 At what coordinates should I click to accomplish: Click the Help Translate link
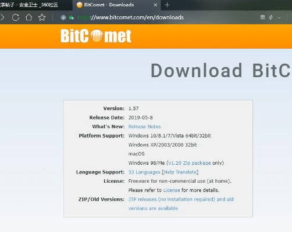click(x=180, y=172)
